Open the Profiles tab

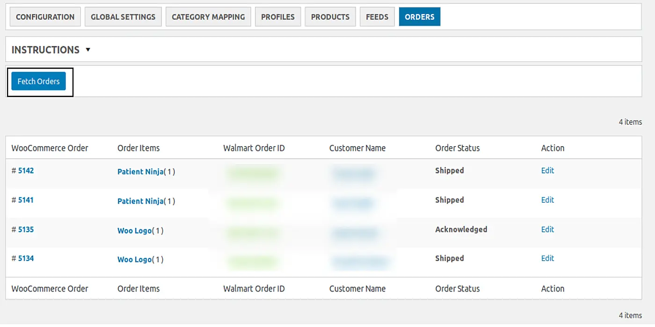278,16
